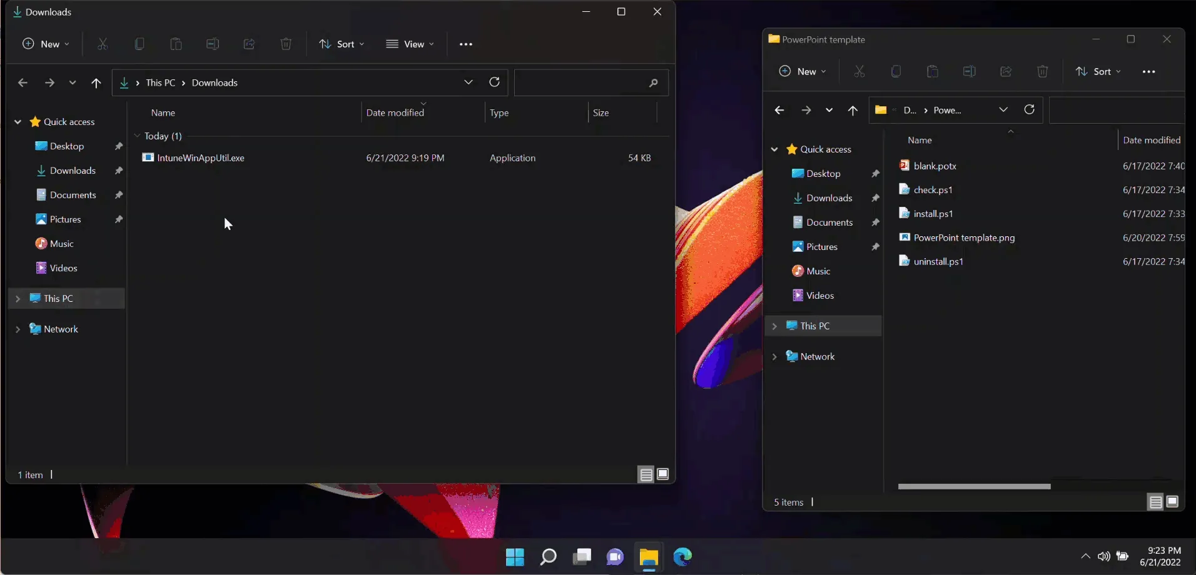Screen dimensions: 1196x575
Task: Select Documents in Downloads window sidebar
Action: coord(73,195)
